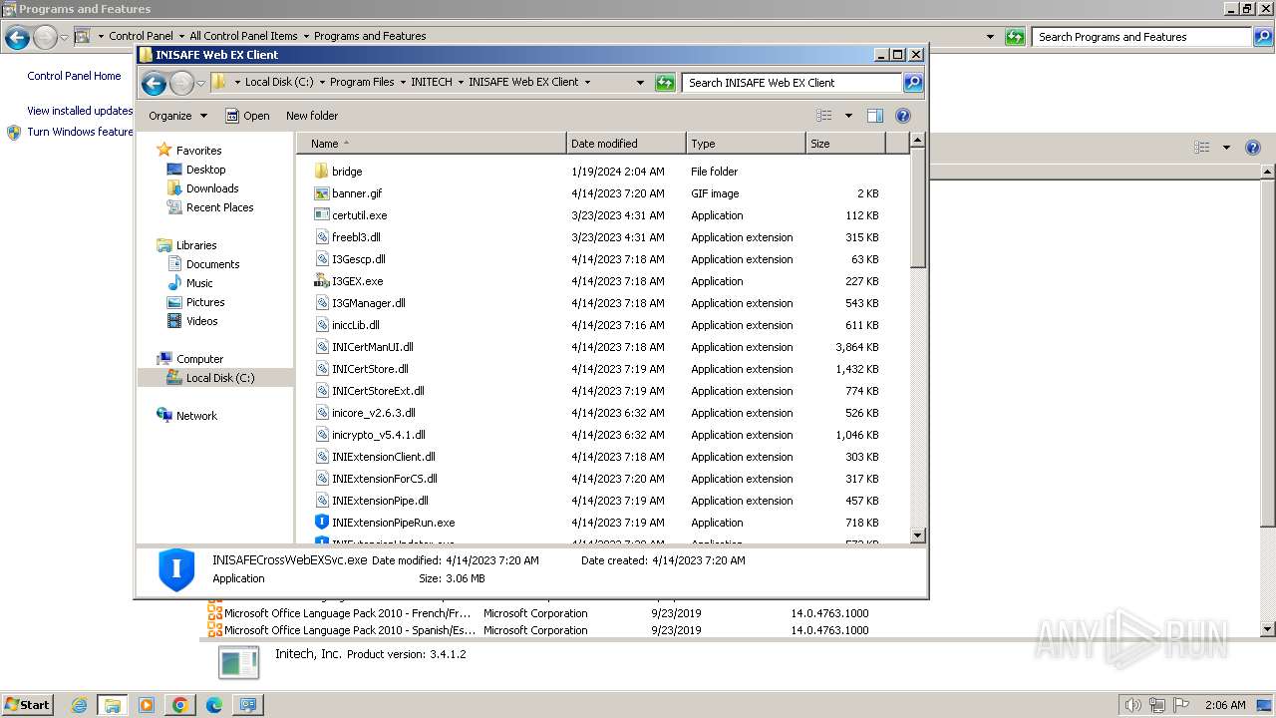Click the Search Programs and Features field

click(1141, 37)
